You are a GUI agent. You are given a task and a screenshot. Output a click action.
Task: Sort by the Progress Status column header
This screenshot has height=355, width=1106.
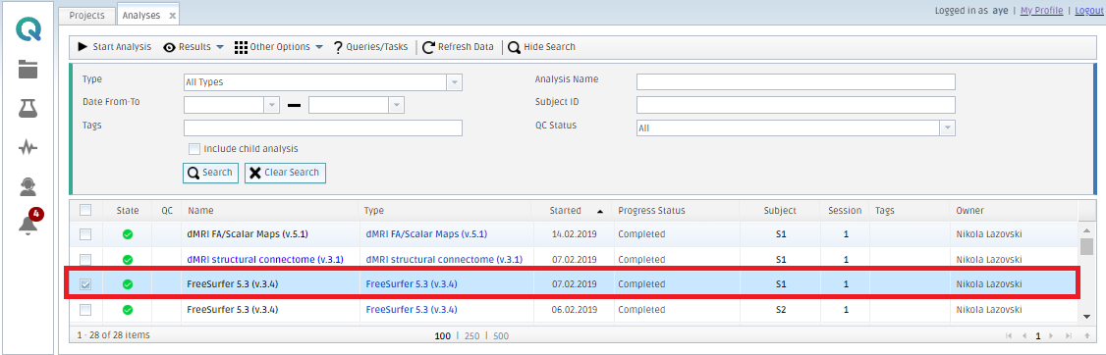[652, 211]
